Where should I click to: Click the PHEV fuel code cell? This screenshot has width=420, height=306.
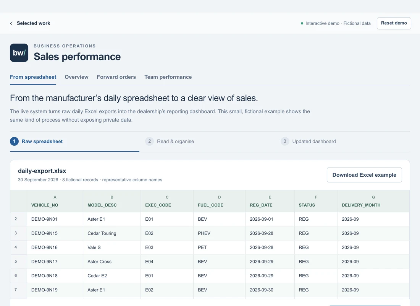click(220, 233)
